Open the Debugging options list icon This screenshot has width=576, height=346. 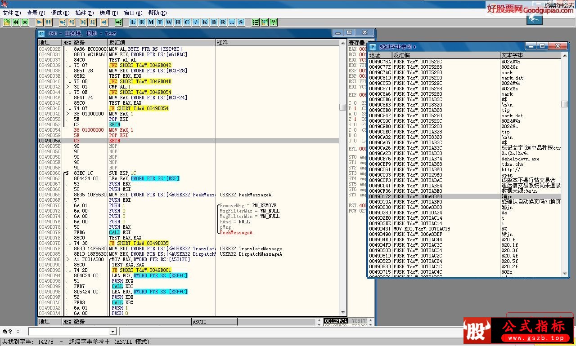(x=256, y=22)
